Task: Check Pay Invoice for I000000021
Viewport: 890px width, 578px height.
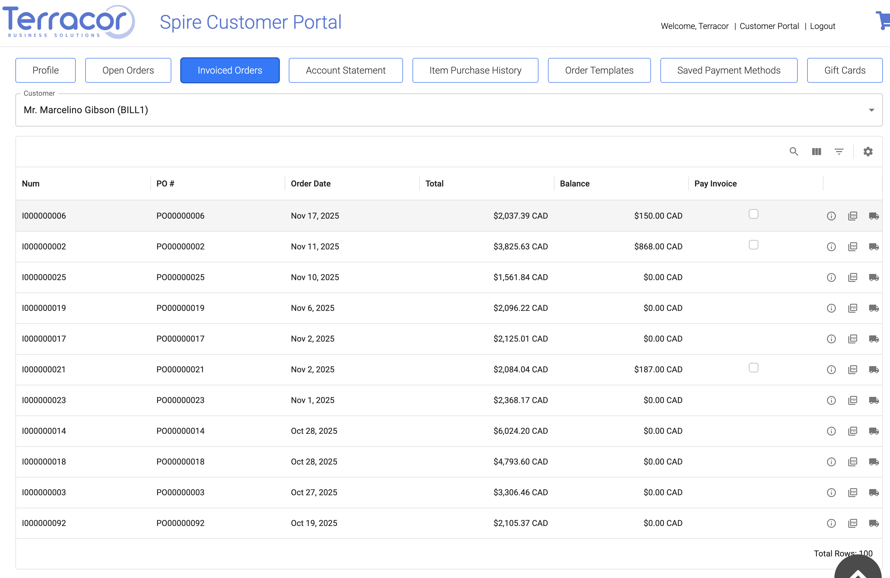Action: [x=753, y=367]
